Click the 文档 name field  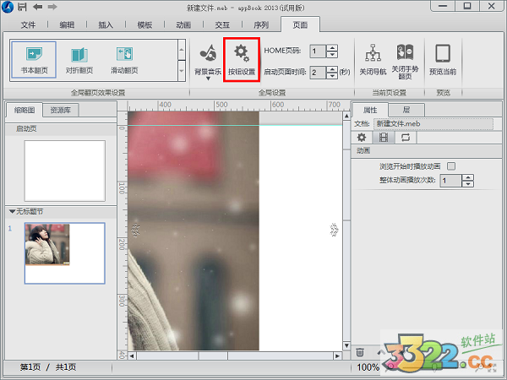point(433,124)
